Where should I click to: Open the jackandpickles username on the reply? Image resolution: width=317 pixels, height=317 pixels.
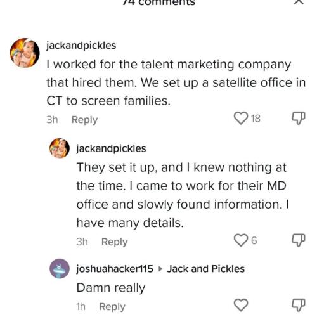111,148
